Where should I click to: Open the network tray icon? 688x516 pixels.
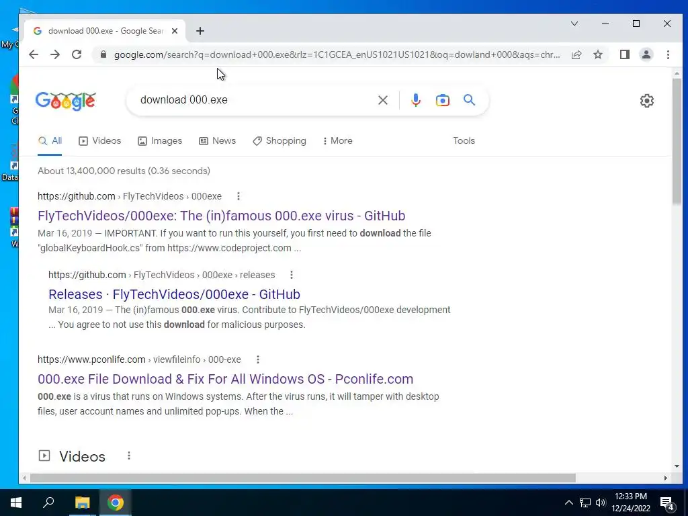[x=585, y=503]
